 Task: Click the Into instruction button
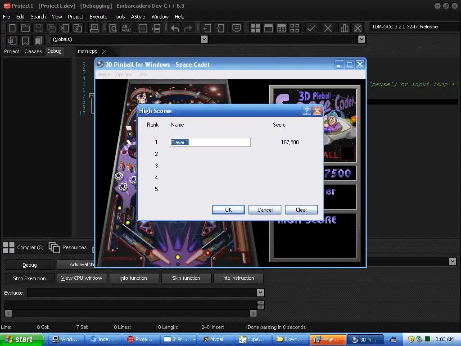[239, 278]
